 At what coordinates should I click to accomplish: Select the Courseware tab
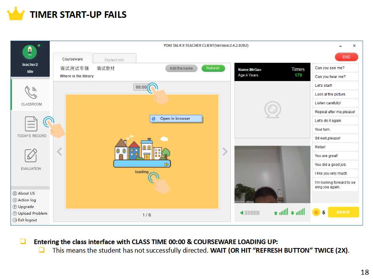pos(73,58)
